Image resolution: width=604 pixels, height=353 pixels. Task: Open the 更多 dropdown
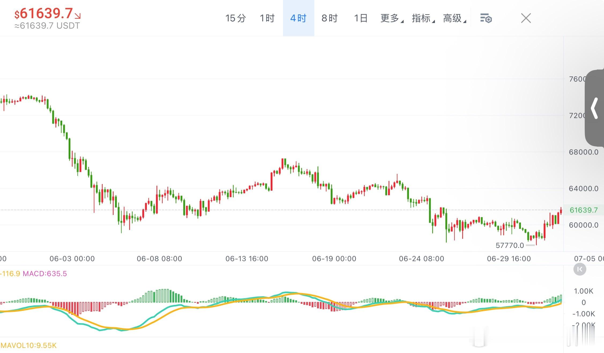tap(392, 18)
